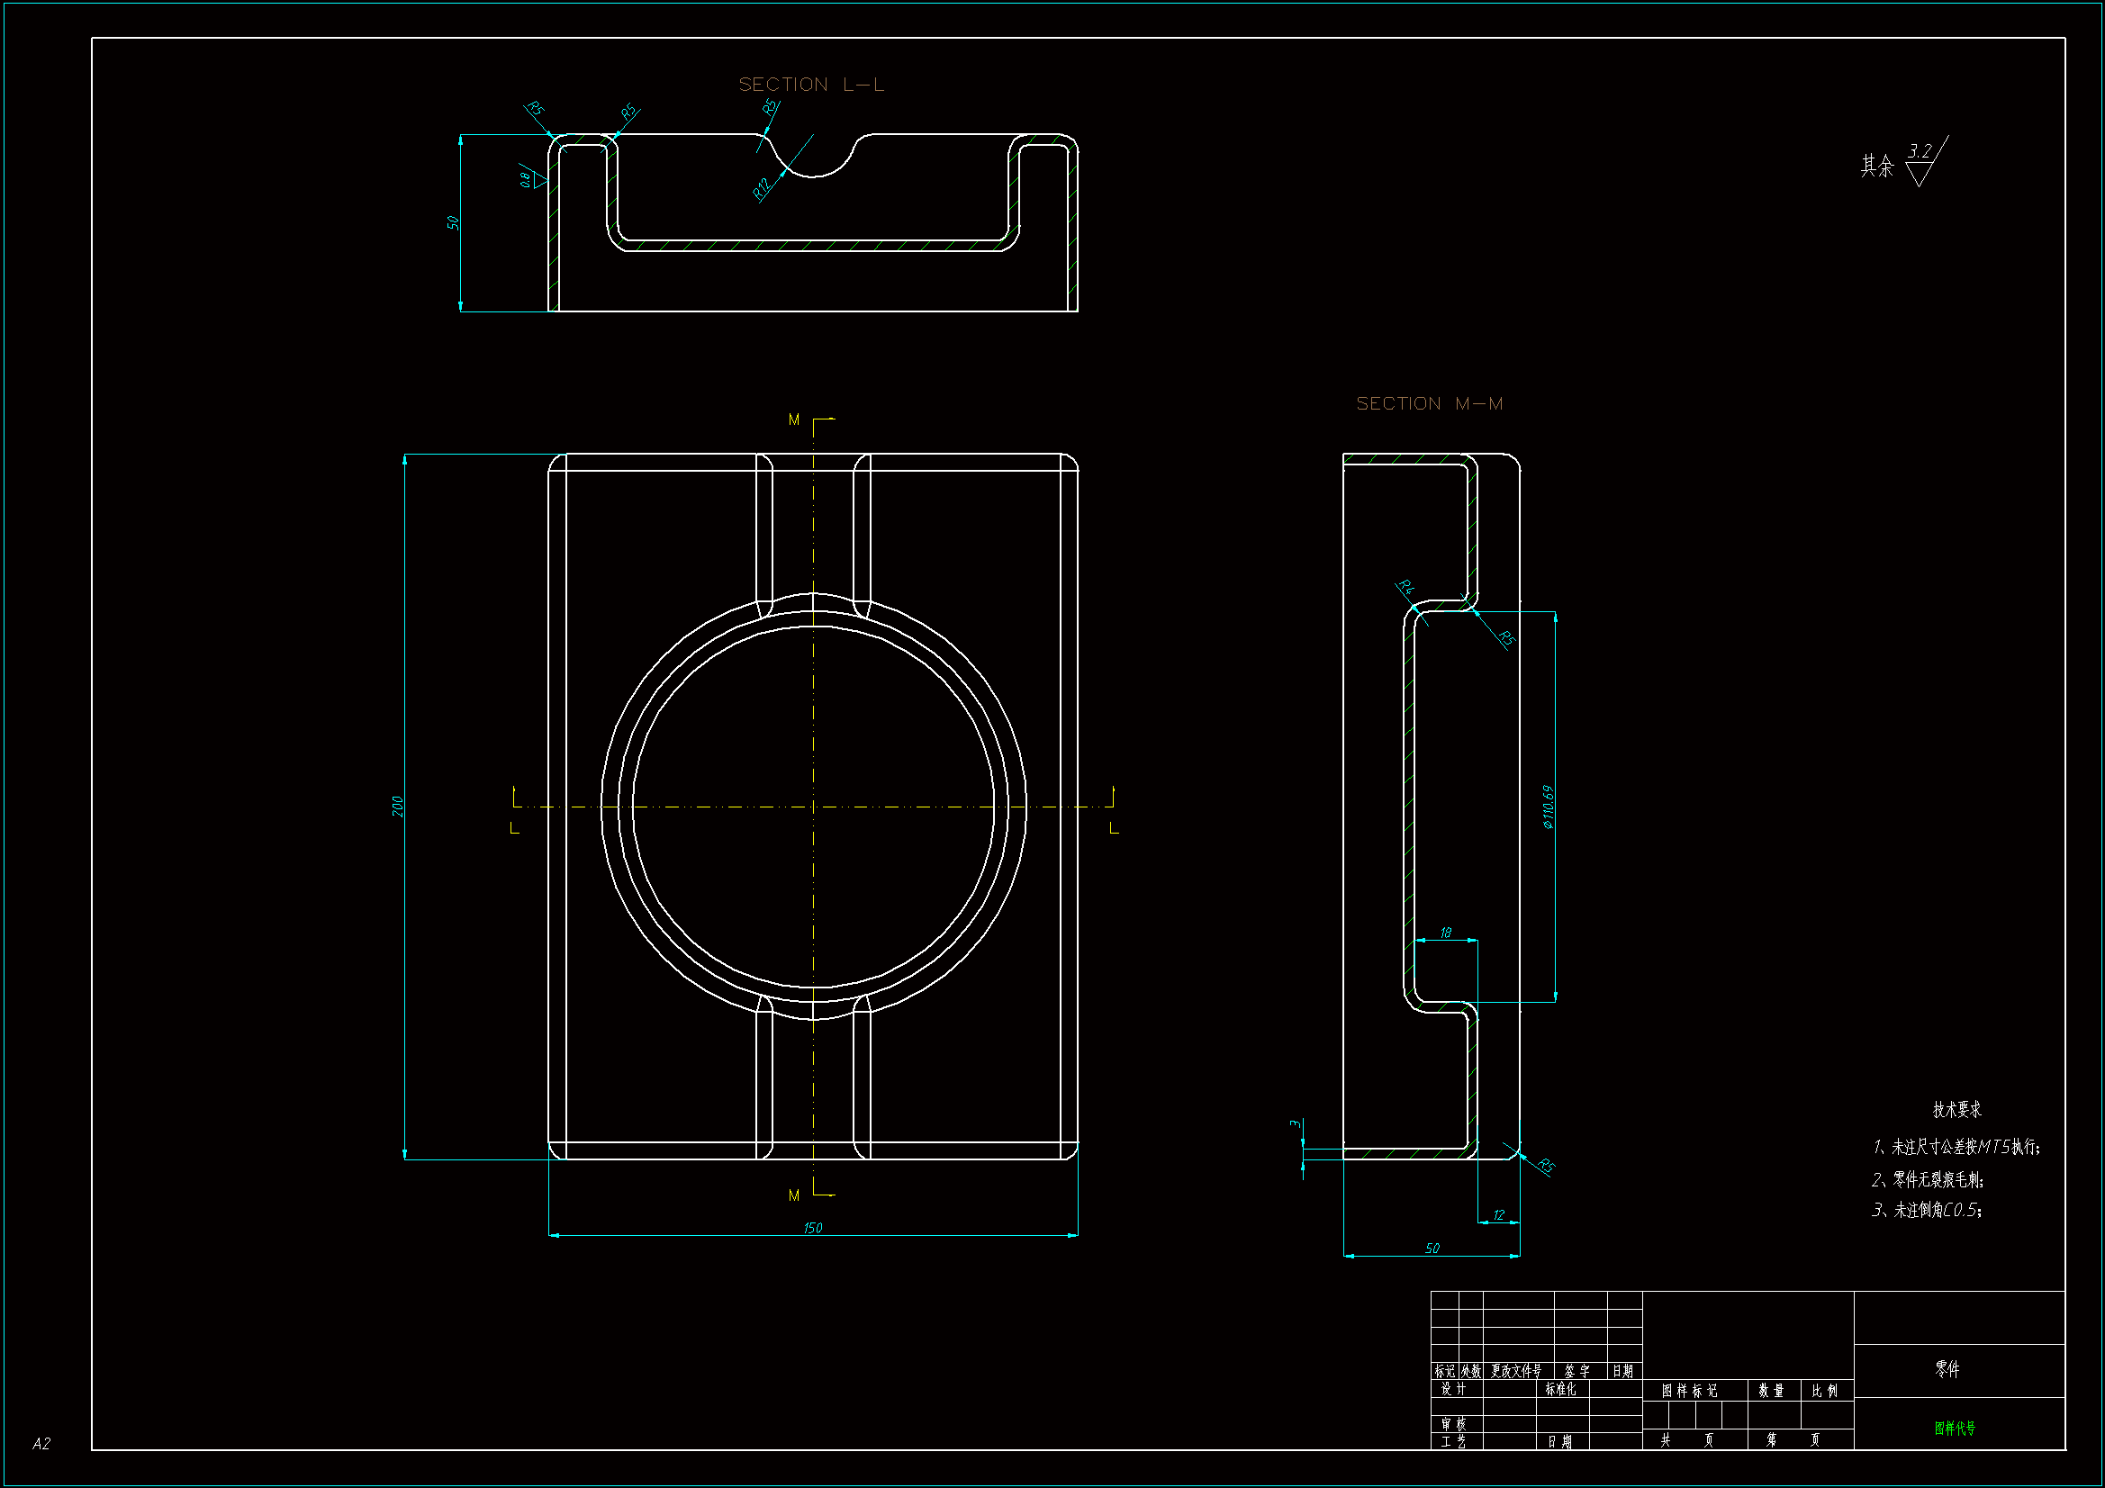Click the 12 dimension in section M-M

coord(1498,1214)
